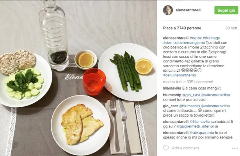This screenshot has width=240, height=156.
Task: Open elenasantarelli's profile picture avatar
Action: tap(168, 10)
